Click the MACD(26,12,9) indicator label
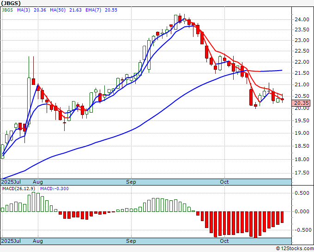Viewport: 314px width, 252px height. tap(18, 189)
